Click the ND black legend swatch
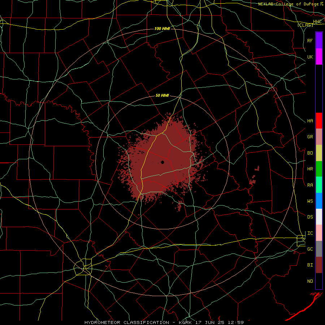 (319, 281)
